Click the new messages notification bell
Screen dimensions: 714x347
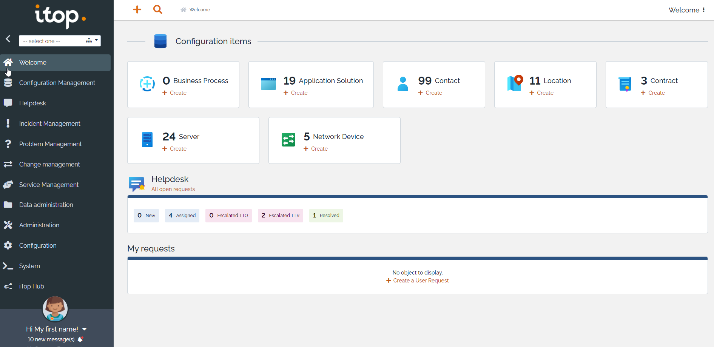click(80, 339)
